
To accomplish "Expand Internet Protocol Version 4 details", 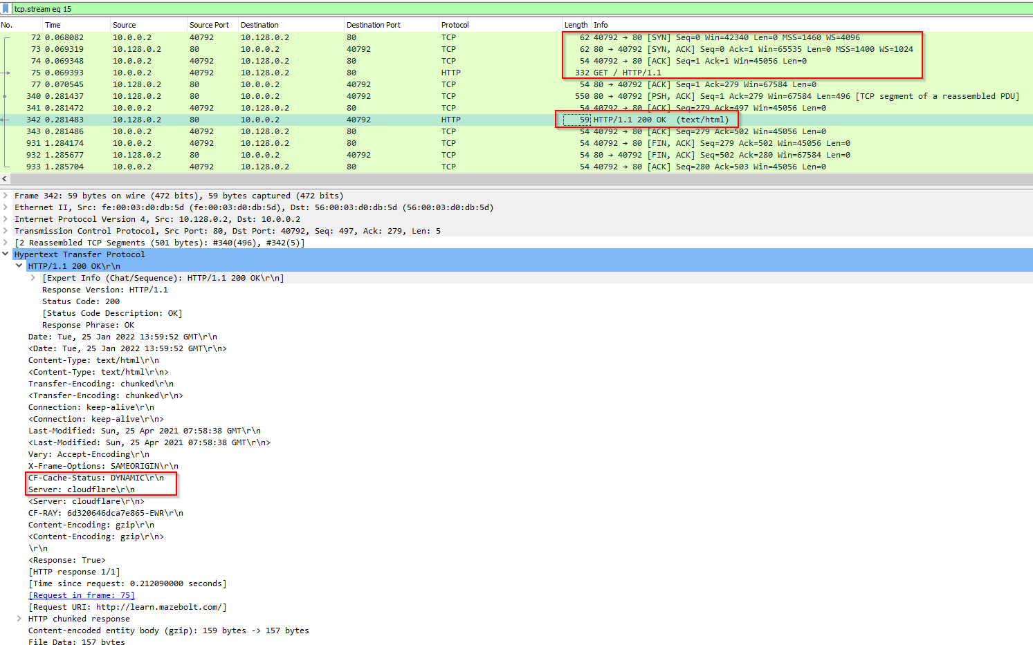I will tap(6, 218).
